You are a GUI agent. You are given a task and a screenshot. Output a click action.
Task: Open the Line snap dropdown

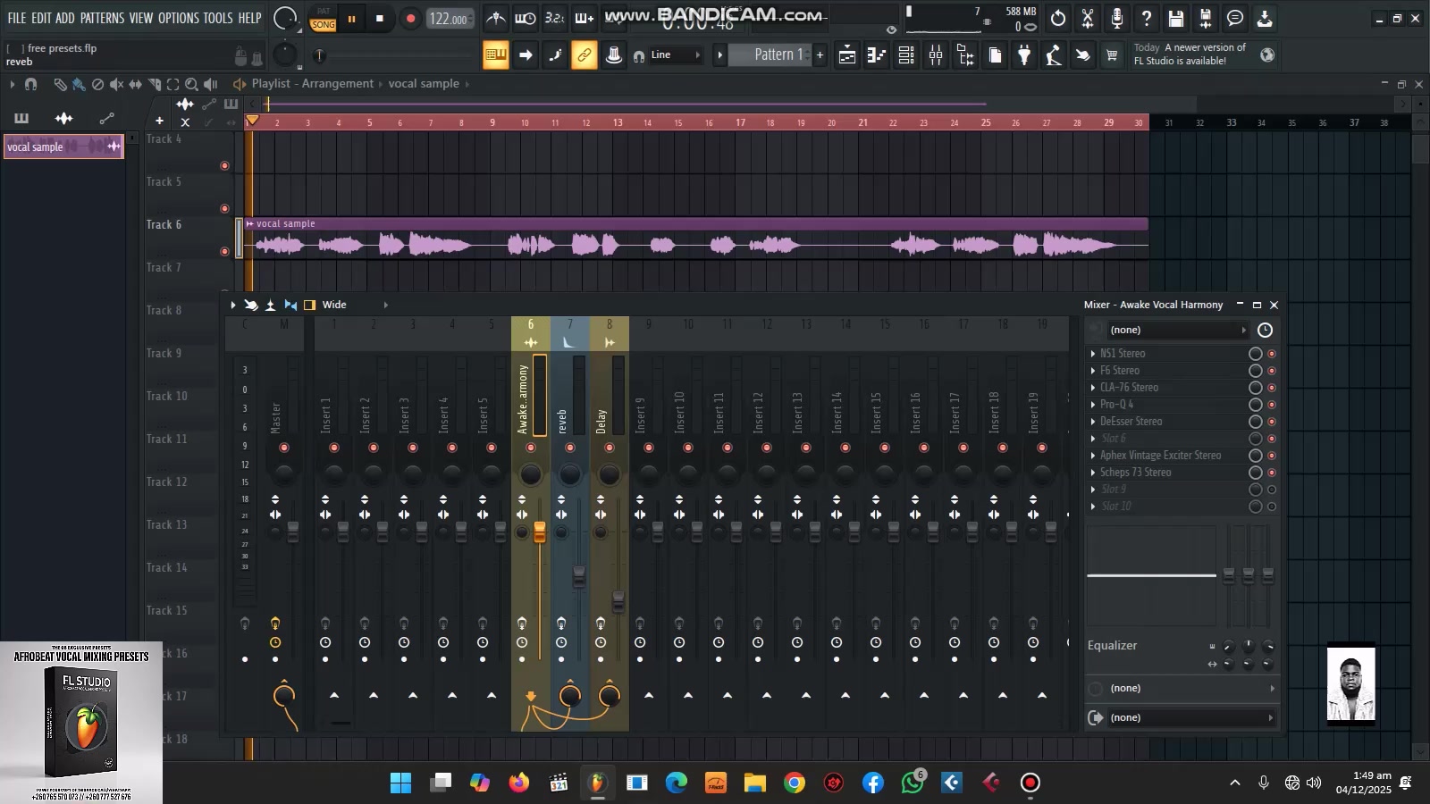675,55
